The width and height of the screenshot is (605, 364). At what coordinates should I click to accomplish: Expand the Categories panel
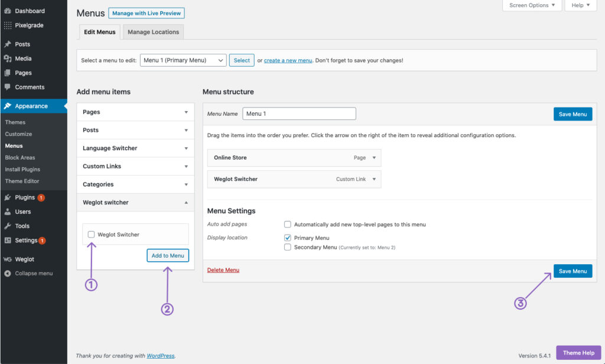pos(135,184)
